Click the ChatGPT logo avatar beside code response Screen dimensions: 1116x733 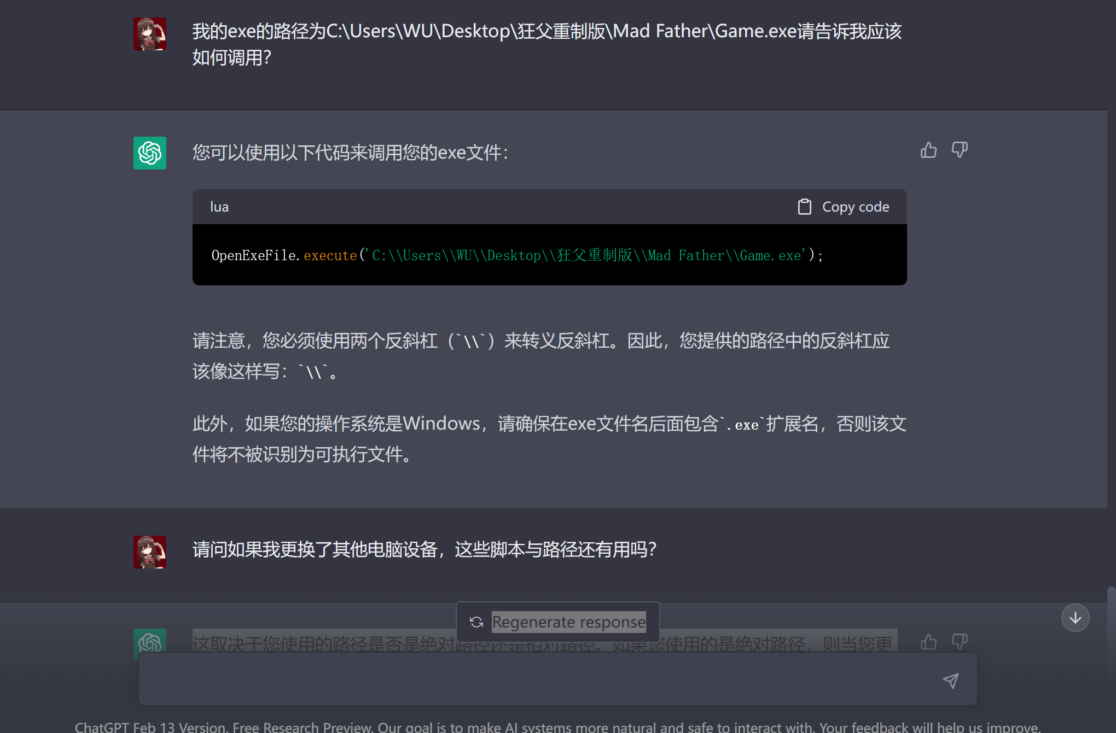[150, 153]
